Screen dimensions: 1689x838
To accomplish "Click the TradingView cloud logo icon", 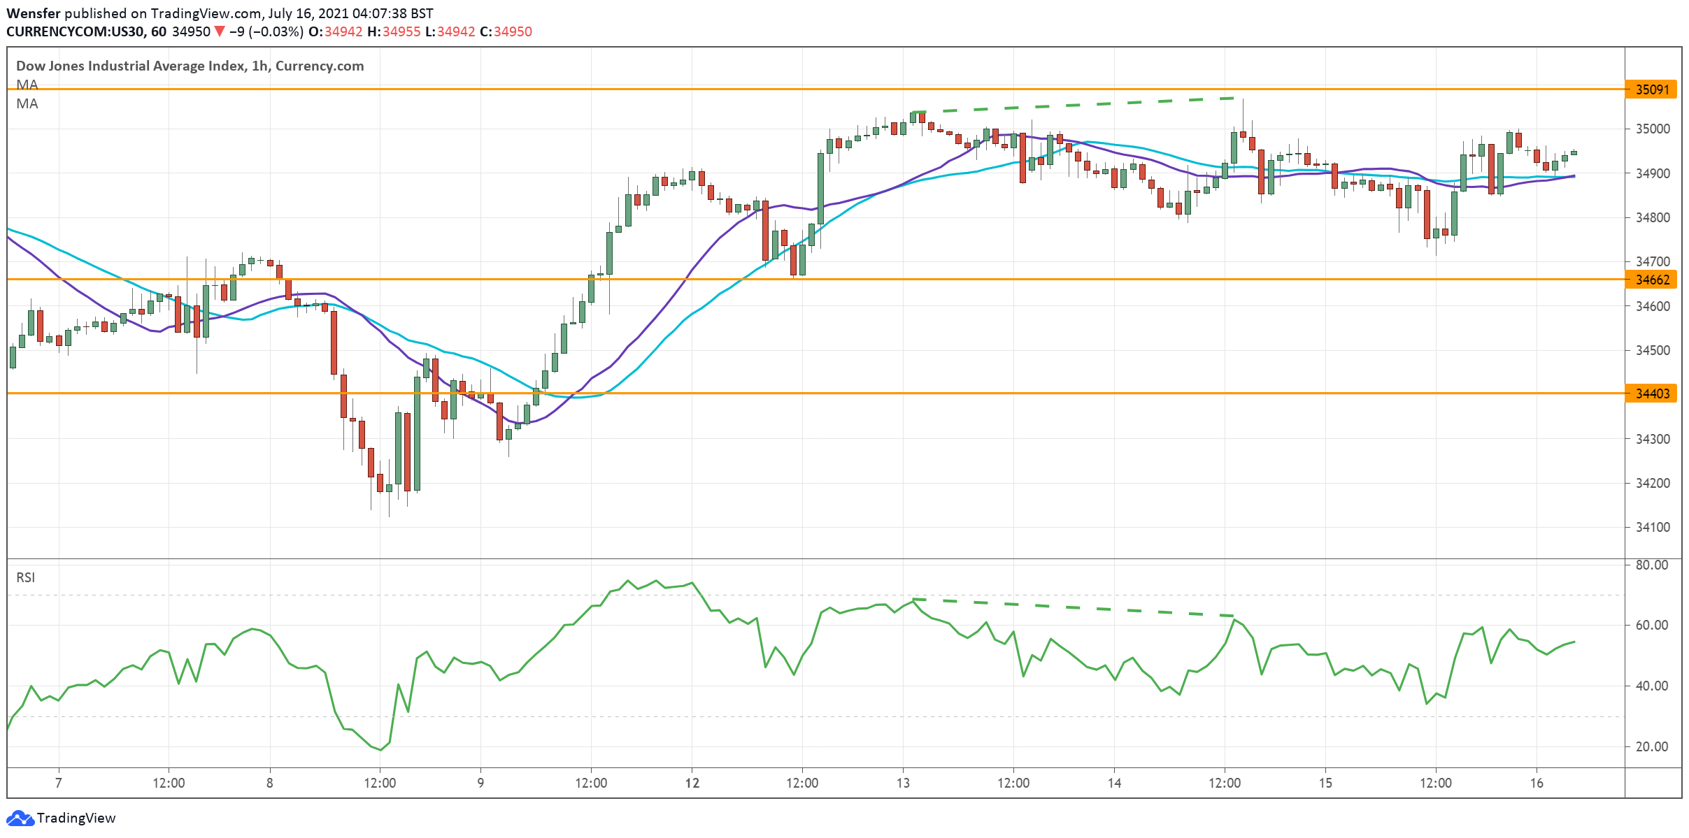I will point(19,818).
